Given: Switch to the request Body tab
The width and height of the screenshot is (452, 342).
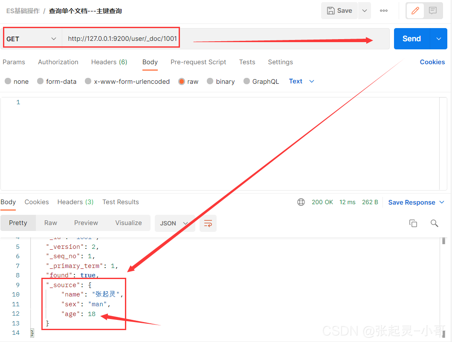Looking at the screenshot, I should click(x=150, y=62).
